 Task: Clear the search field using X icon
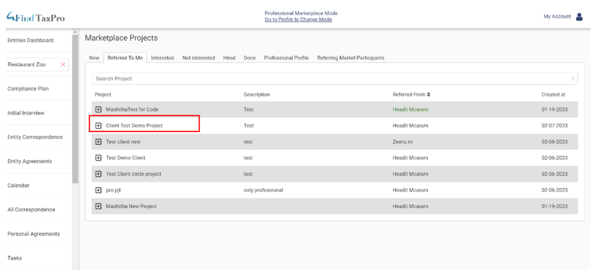[572, 79]
